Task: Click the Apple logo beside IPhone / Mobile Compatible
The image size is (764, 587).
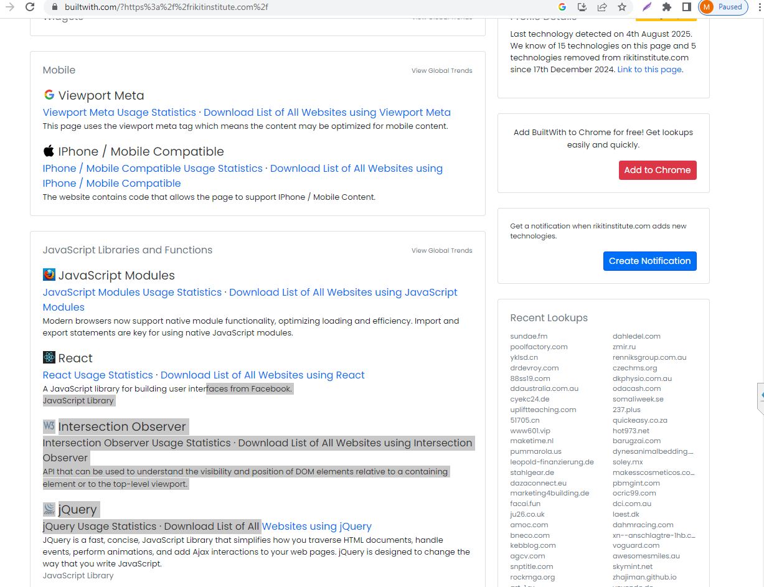Action: (49, 151)
